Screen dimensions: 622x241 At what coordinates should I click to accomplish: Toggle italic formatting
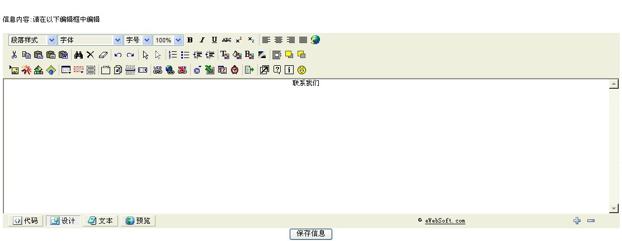[x=202, y=40]
